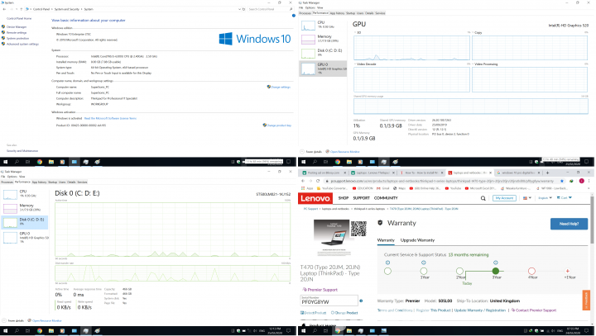Image resolution: width=596 pixels, height=336 pixels.
Task: Click the Change Product link
Action: tap(344, 313)
